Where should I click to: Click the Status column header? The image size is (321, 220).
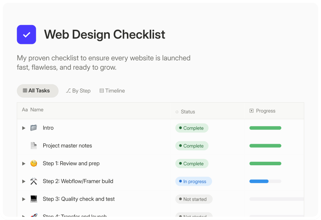tap(208, 111)
